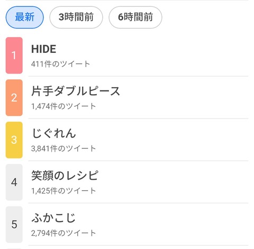This screenshot has width=254, height=249.
Task: Click the orange rank 2 badge
Action: coord(14,98)
